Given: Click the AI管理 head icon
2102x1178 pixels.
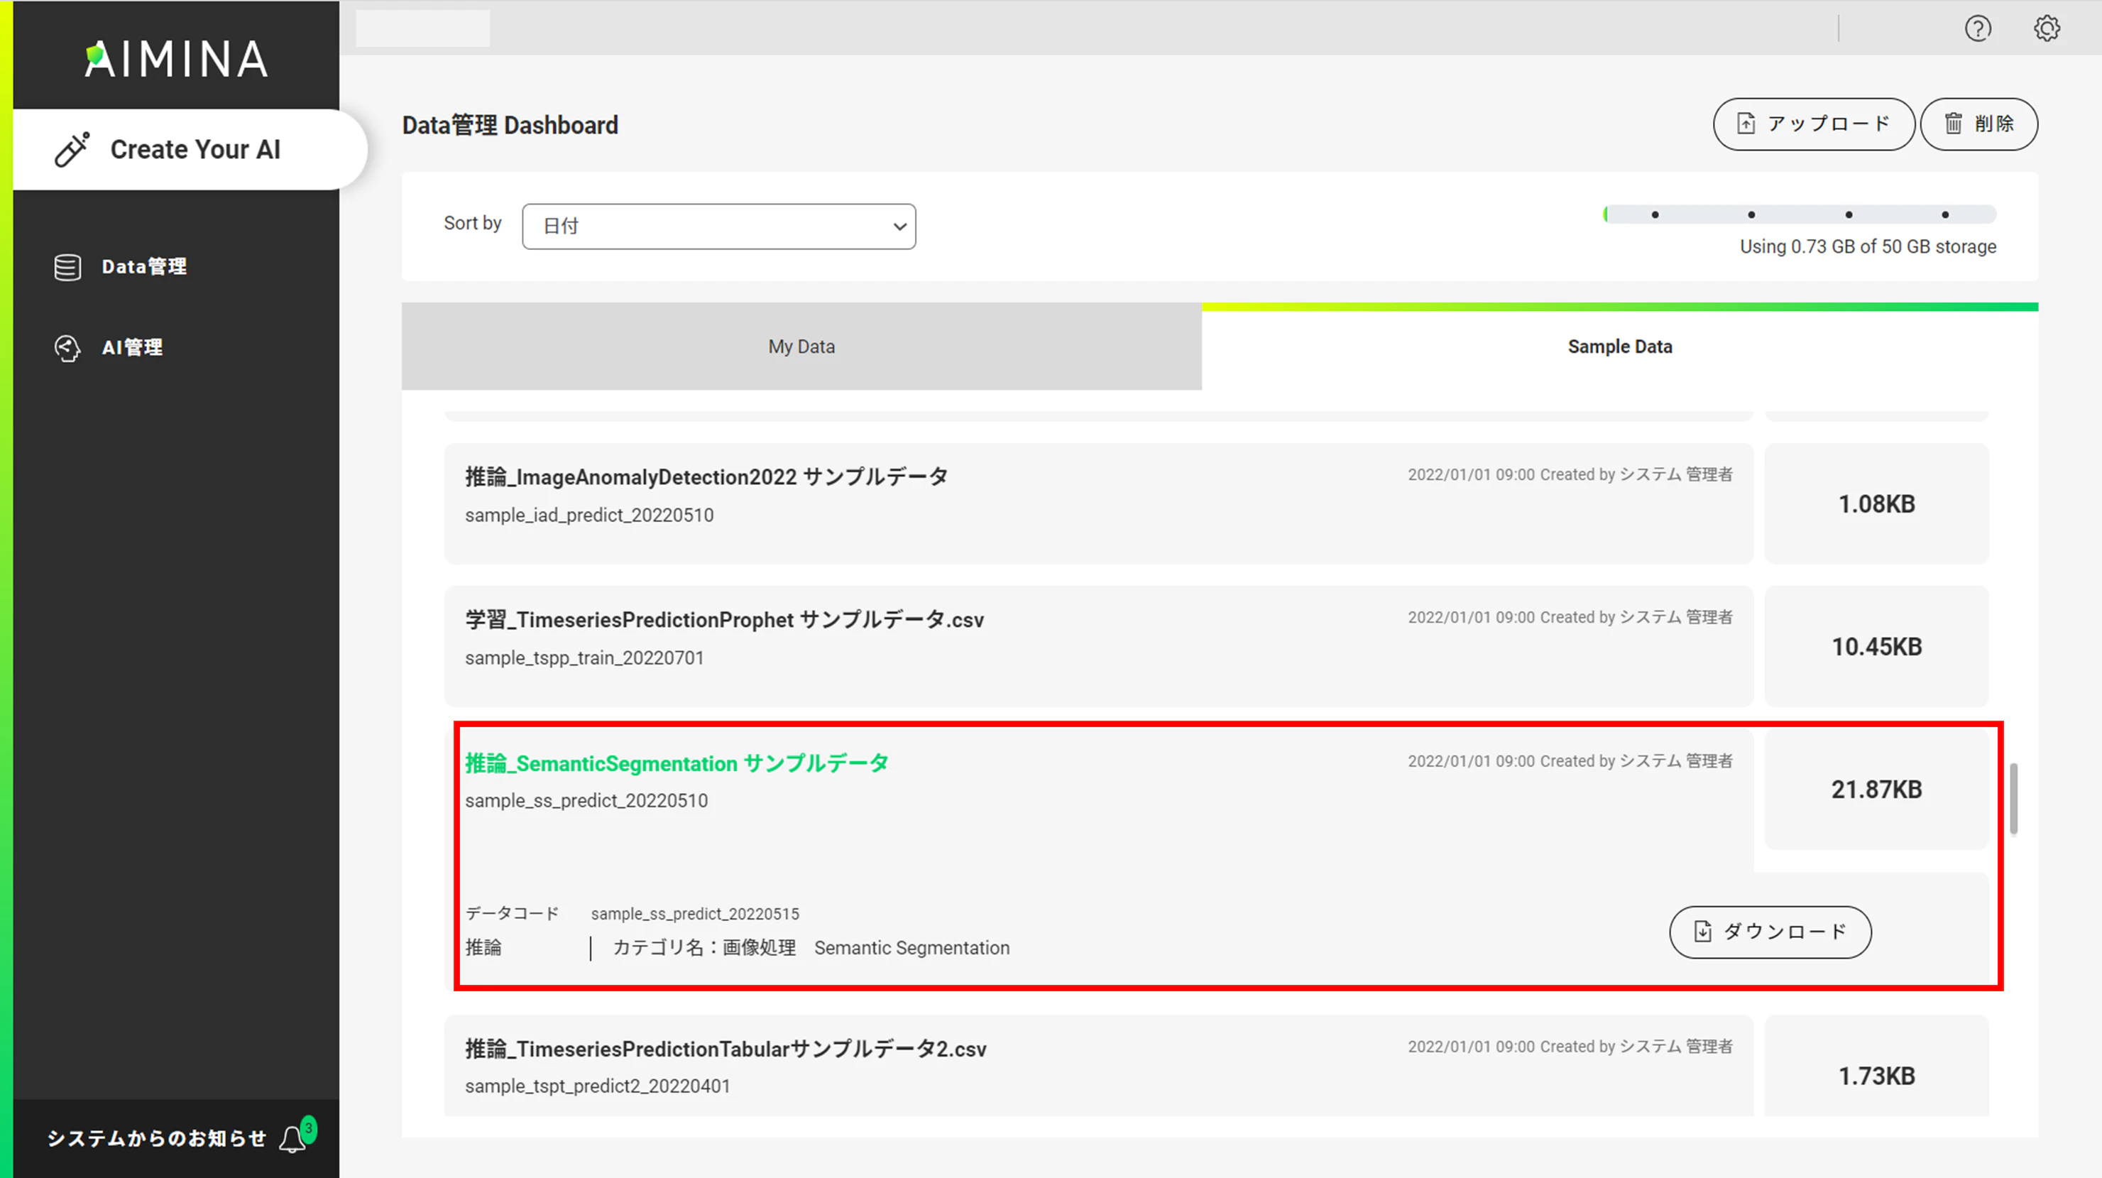Looking at the screenshot, I should coord(67,348).
